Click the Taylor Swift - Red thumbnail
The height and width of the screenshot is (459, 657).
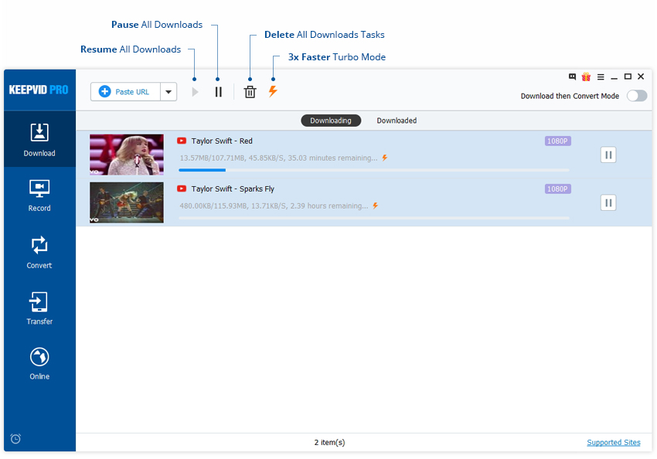(127, 155)
